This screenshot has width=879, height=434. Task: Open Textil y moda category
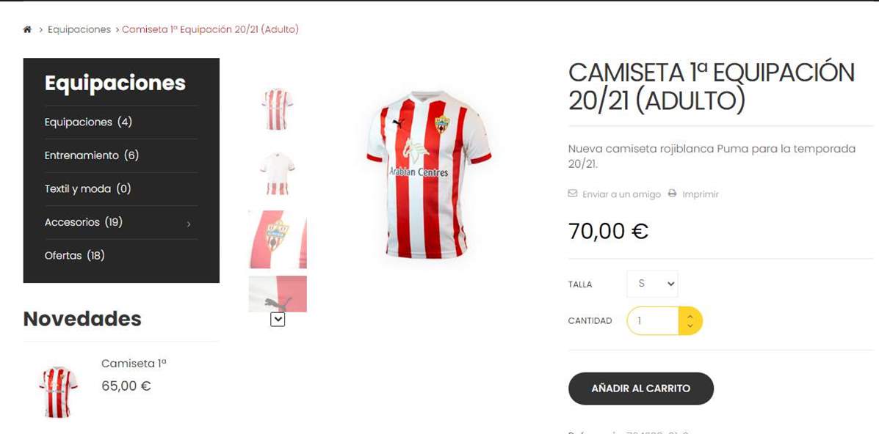pyautogui.click(x=87, y=188)
